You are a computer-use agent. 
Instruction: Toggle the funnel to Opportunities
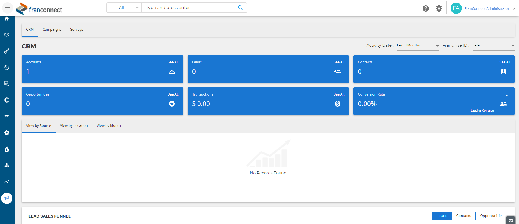tap(491, 216)
